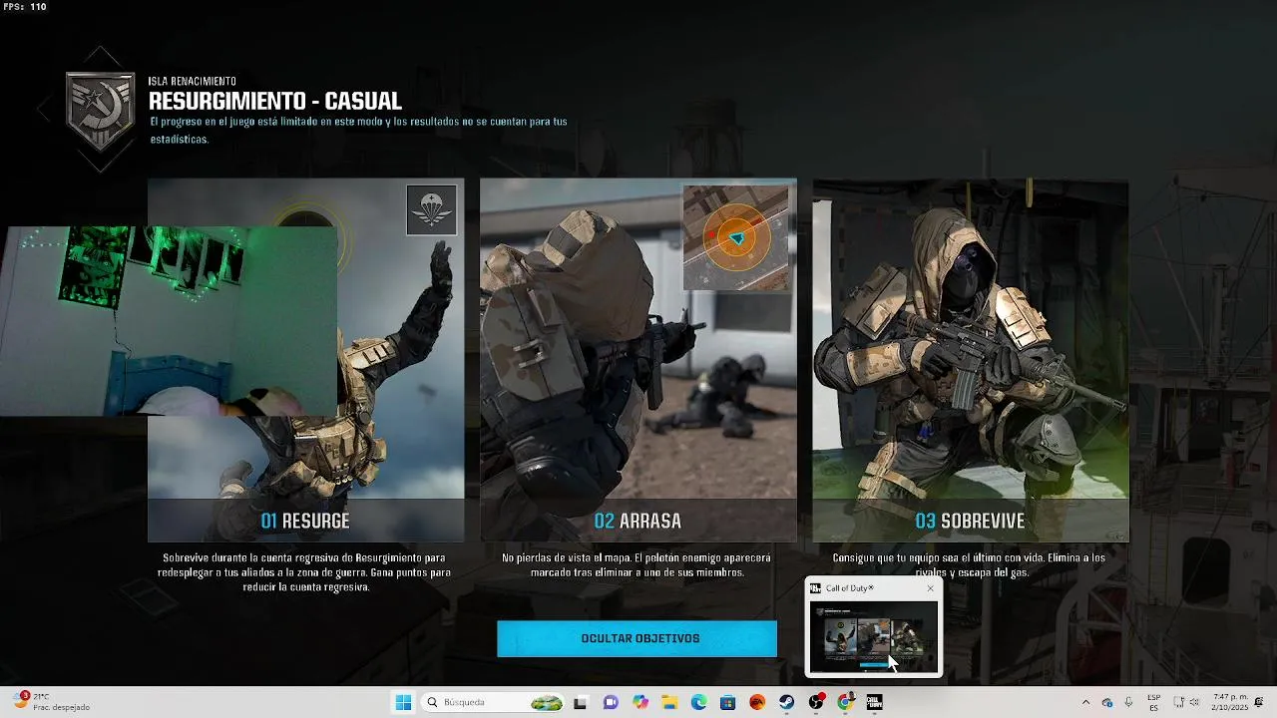
Task: Launch Microsoft Edge from the taskbar
Action: [x=698, y=702]
